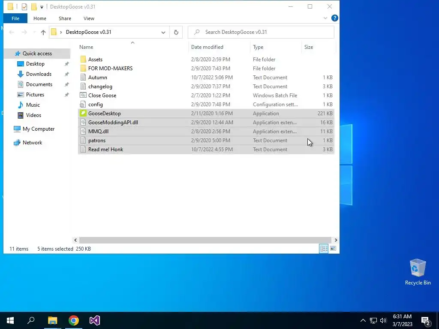
Task: Refresh the DesktopGoose v0.31 folder
Action: pyautogui.click(x=176, y=32)
